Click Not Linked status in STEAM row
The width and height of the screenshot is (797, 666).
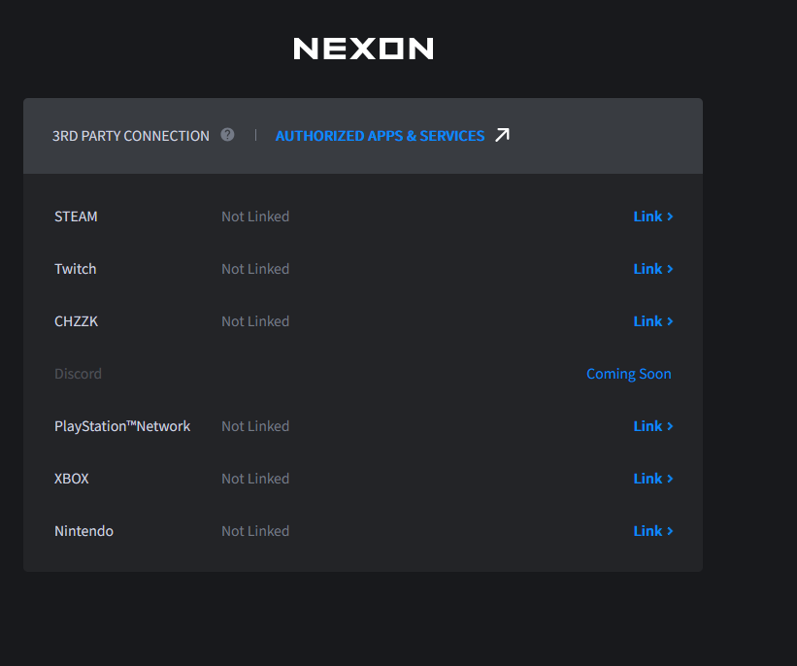(255, 216)
